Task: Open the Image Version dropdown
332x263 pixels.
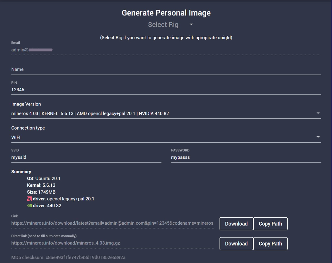Action: (166, 113)
